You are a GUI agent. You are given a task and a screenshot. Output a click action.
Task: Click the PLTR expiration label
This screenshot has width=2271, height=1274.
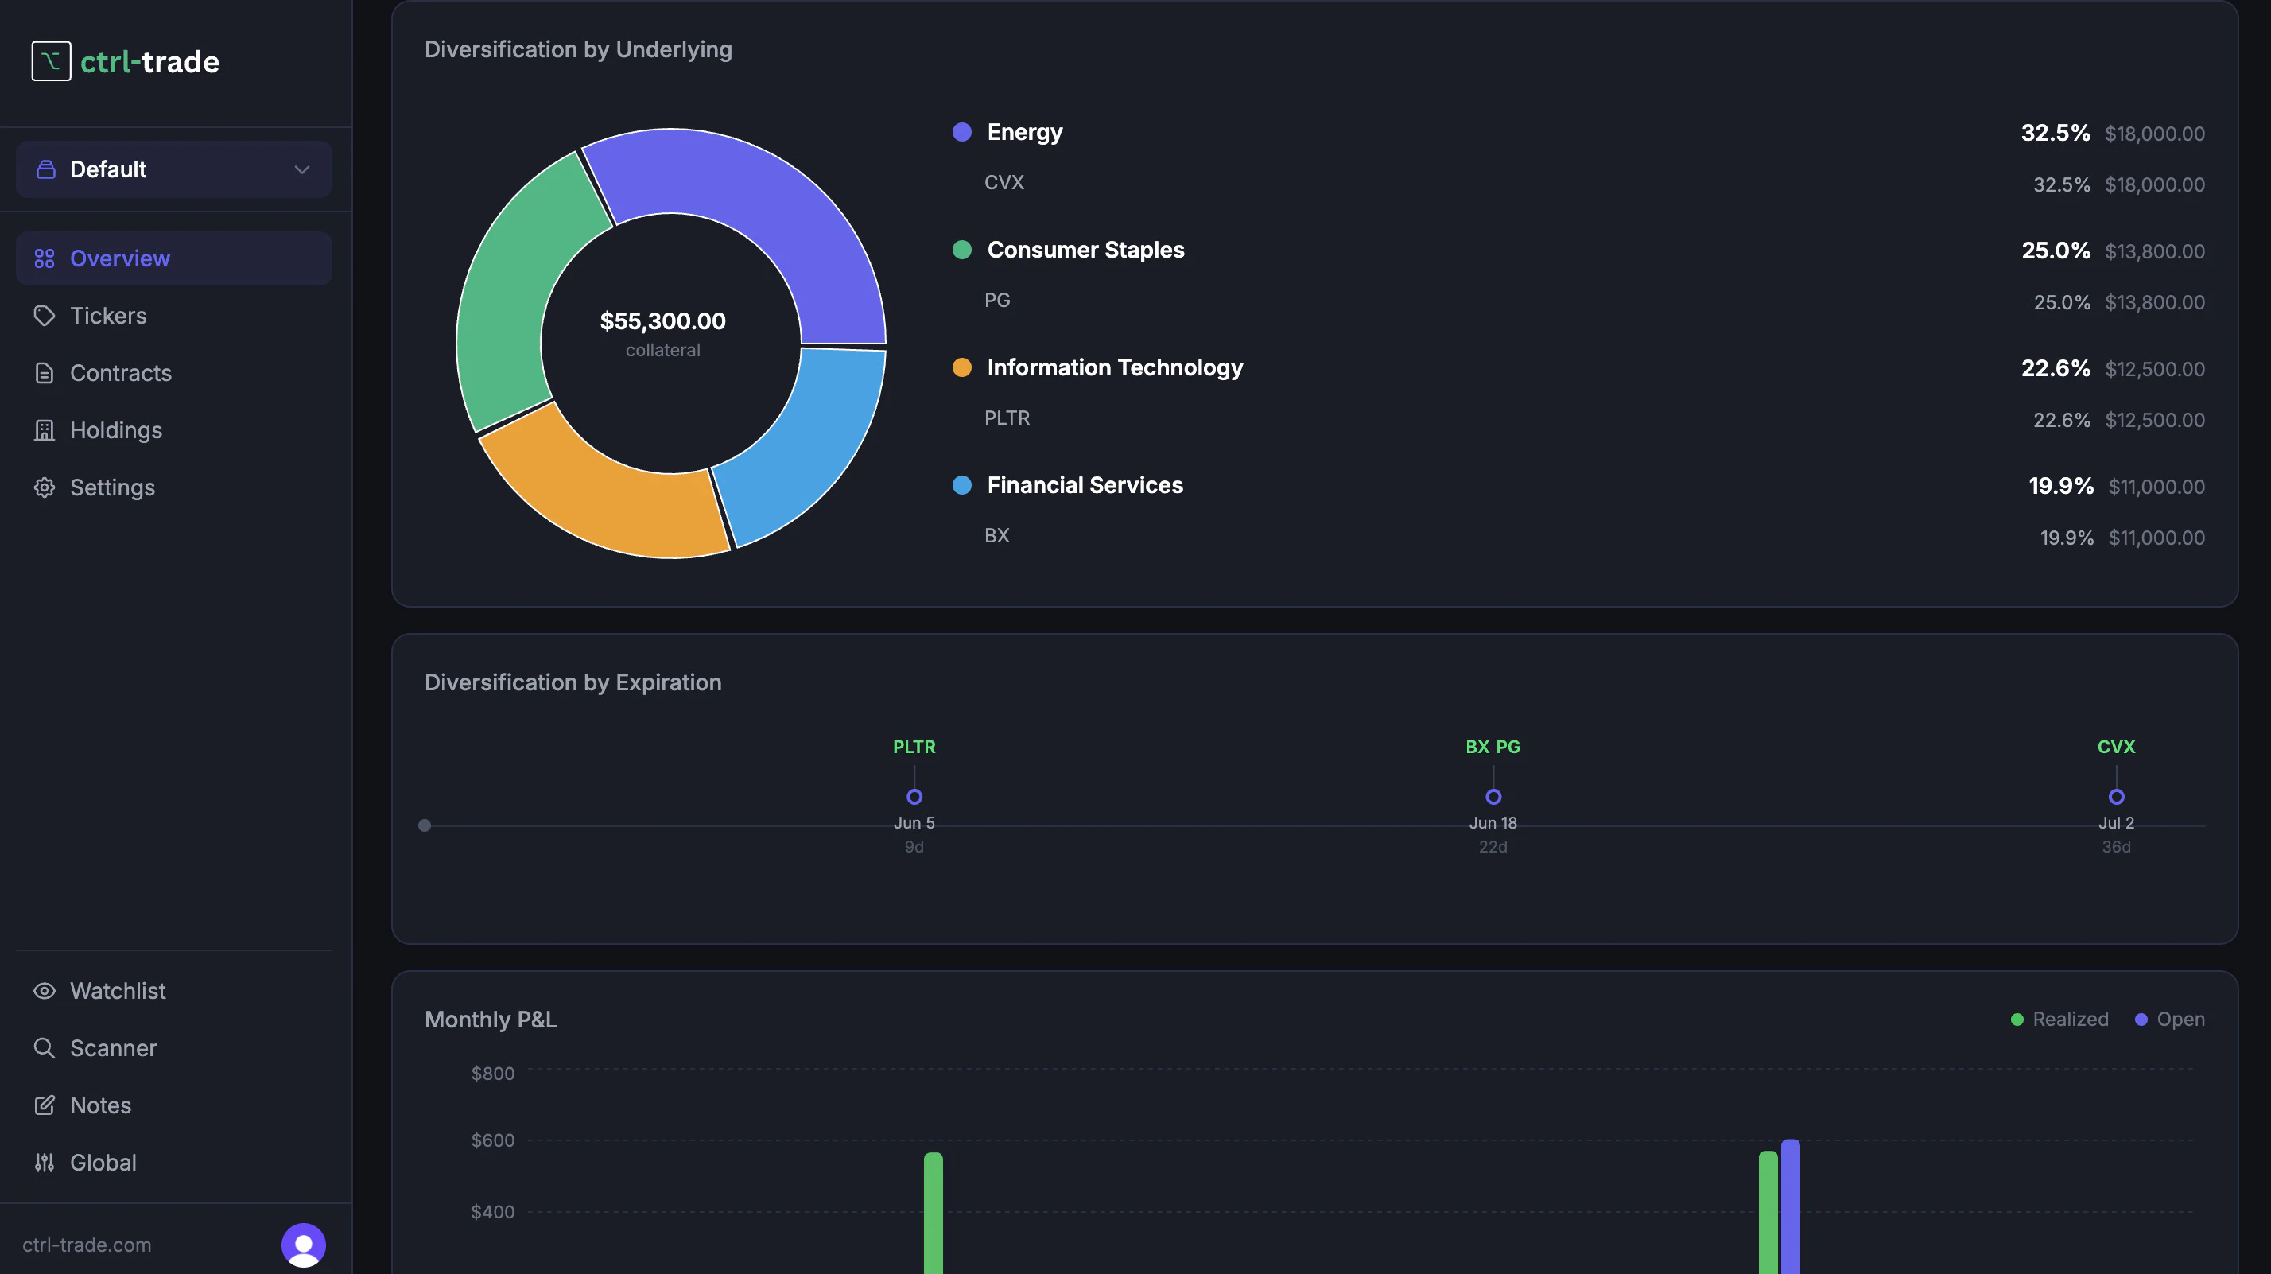pyautogui.click(x=914, y=747)
